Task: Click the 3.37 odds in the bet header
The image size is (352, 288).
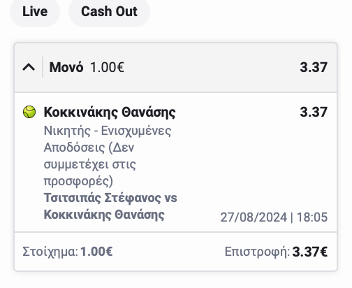Action: point(314,68)
